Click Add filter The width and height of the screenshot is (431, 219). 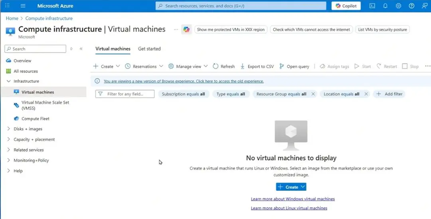(389, 94)
